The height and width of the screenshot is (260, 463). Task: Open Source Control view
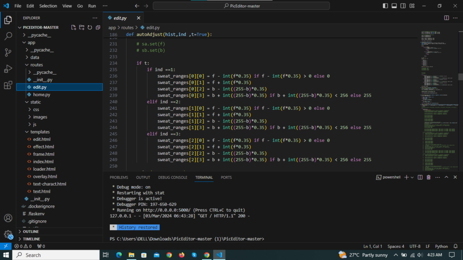click(8, 52)
